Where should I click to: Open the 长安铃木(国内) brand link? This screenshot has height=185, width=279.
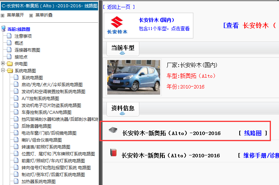(x=156, y=20)
